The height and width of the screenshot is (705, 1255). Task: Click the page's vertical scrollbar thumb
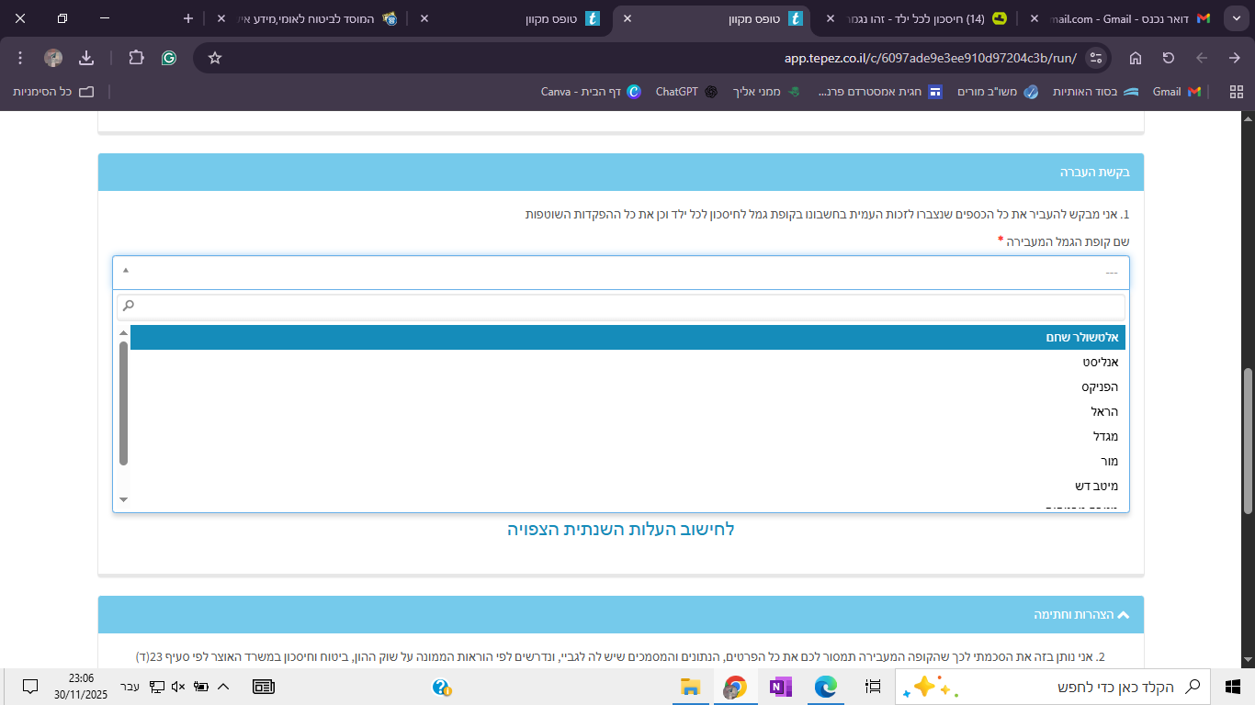tap(1248, 441)
